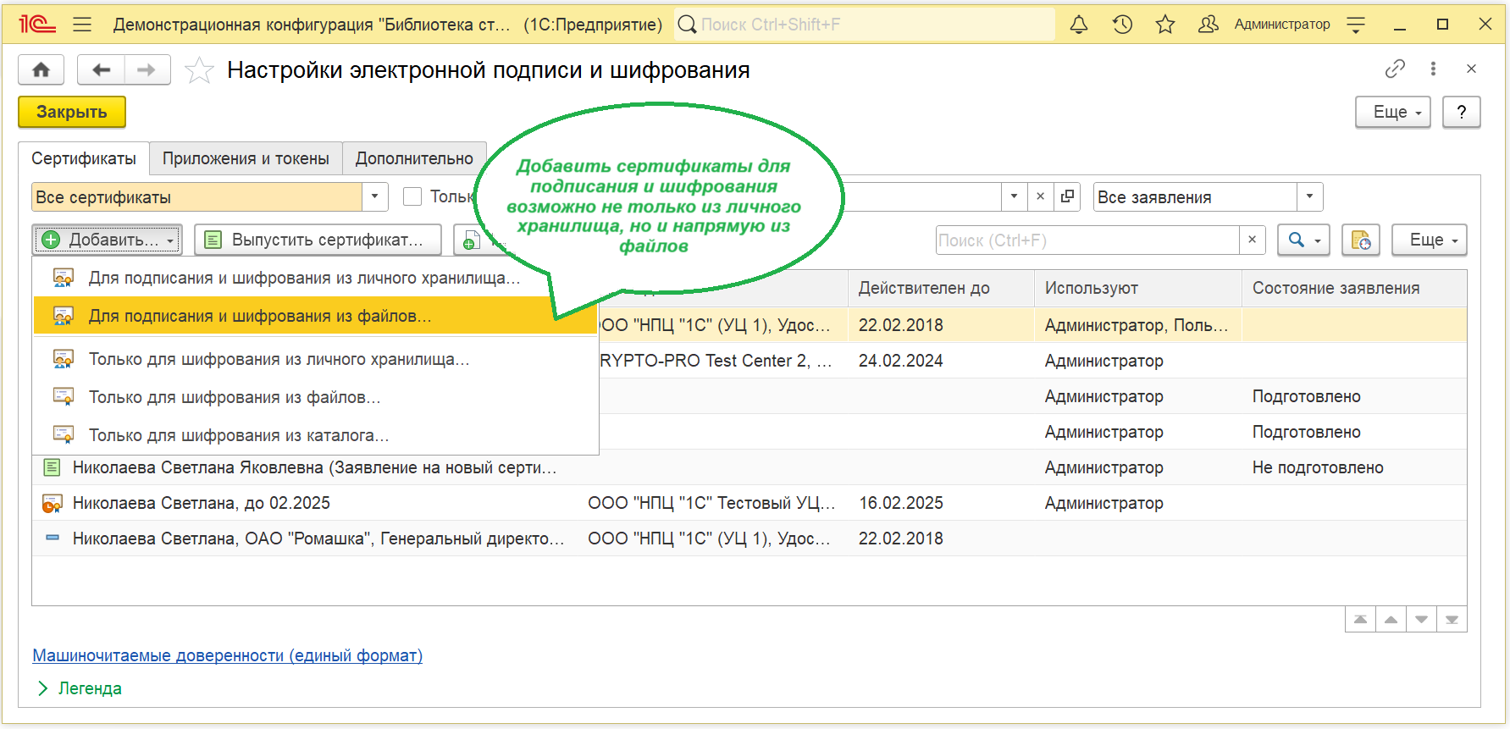Screen dimensions: 1510x729
Task: Click the magnifier find button
Action: pos(1303,240)
